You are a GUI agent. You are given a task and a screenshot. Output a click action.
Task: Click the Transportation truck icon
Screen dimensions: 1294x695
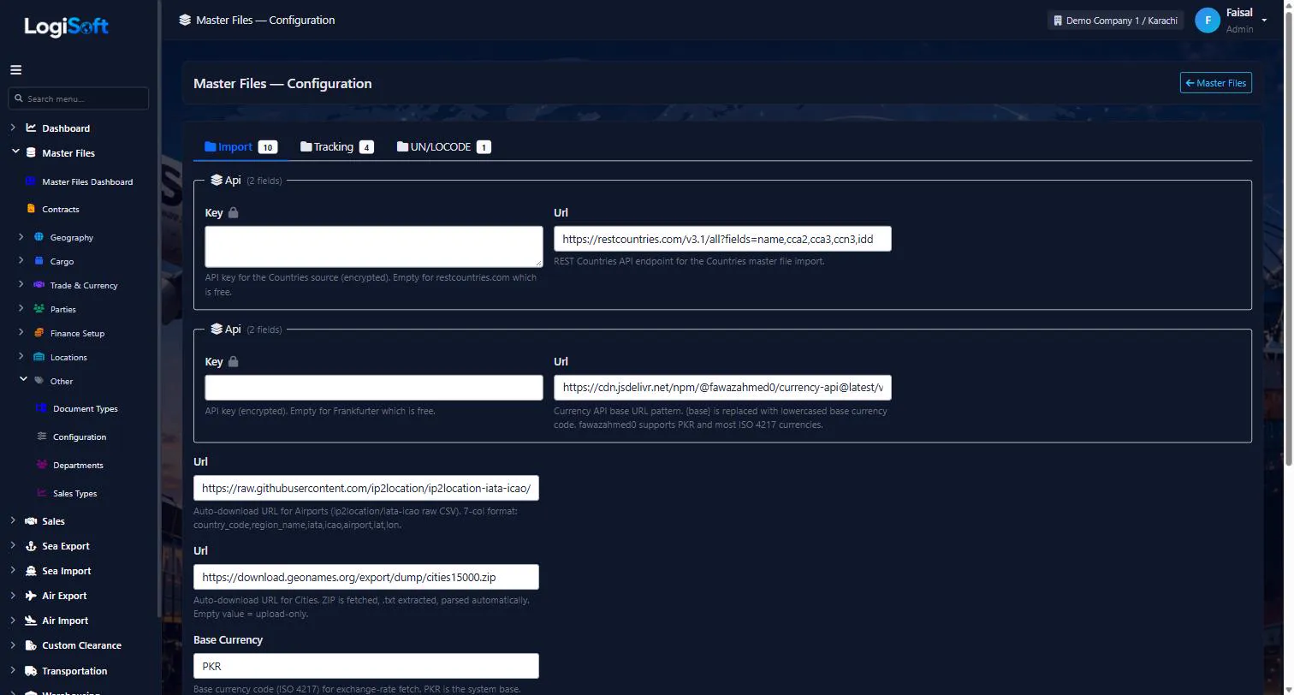(x=31, y=670)
